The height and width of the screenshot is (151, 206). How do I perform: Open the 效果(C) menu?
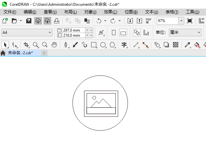[110, 12]
